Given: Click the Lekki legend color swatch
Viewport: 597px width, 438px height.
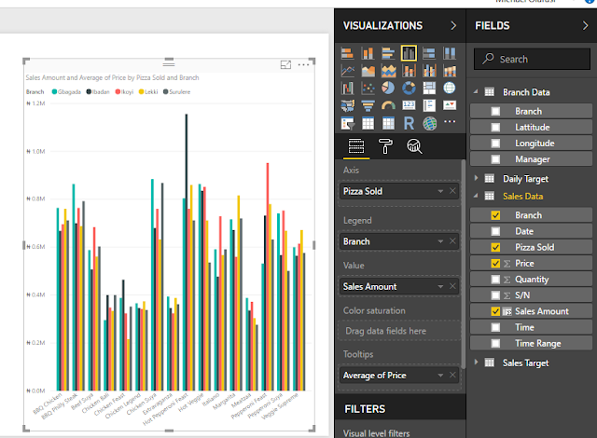Looking at the screenshot, I should coord(141,91).
